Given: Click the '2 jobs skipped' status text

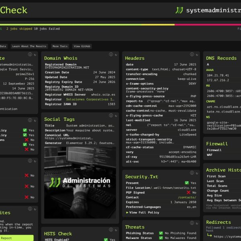Looking at the screenshot, I should (19, 29).
